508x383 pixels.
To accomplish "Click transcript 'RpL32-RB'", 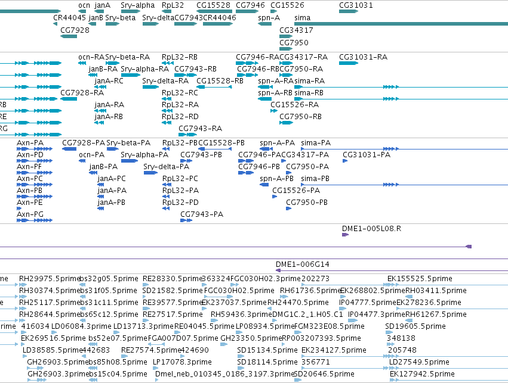I will tap(180, 57).
